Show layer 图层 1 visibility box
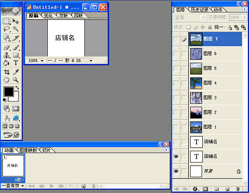 tap(176, 127)
